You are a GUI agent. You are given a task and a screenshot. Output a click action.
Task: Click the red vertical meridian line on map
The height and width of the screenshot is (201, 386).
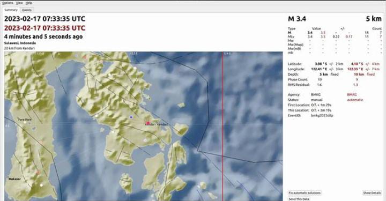[x=222, y=126]
